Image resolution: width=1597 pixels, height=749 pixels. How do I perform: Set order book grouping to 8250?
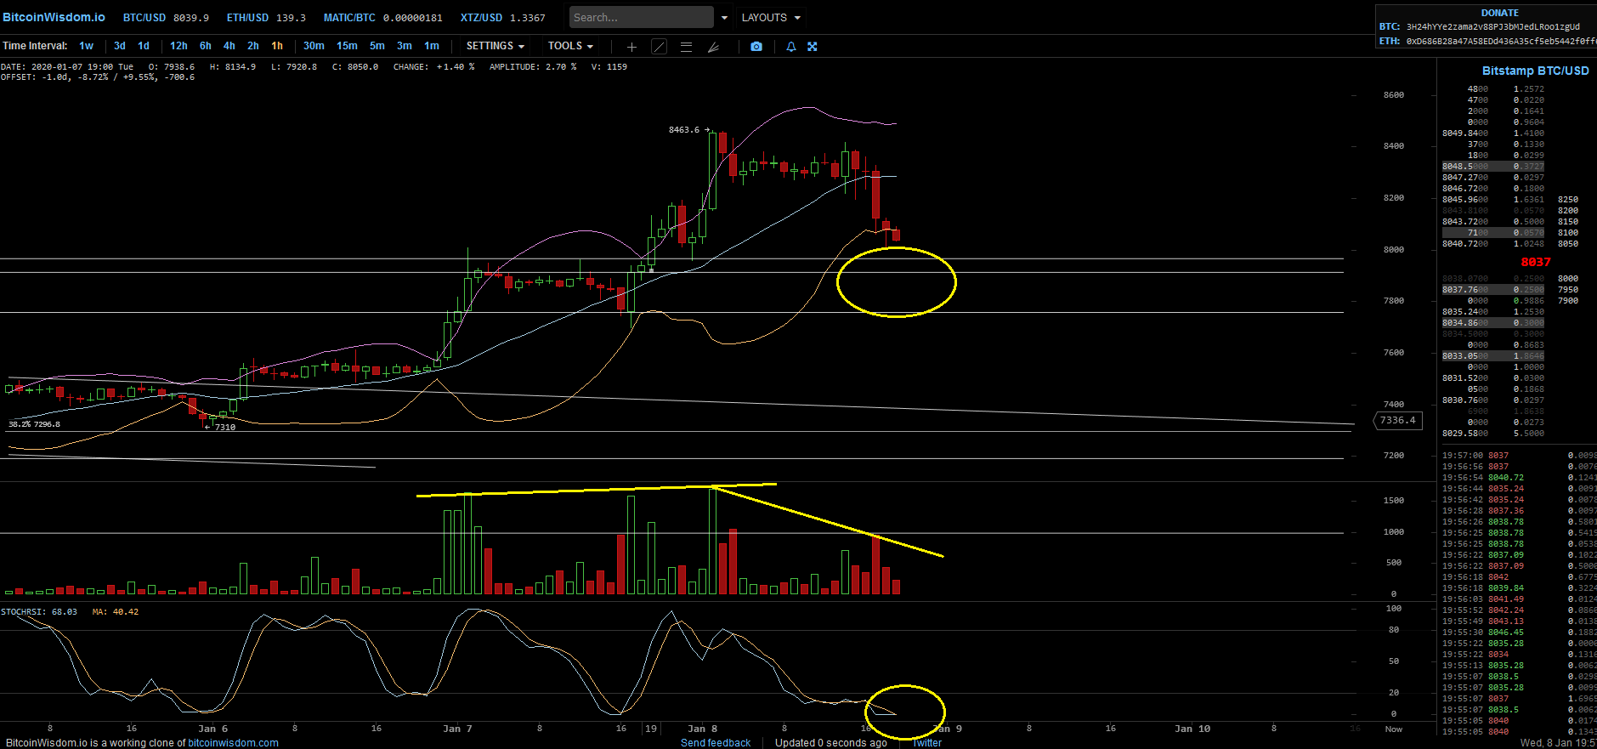coord(1568,200)
